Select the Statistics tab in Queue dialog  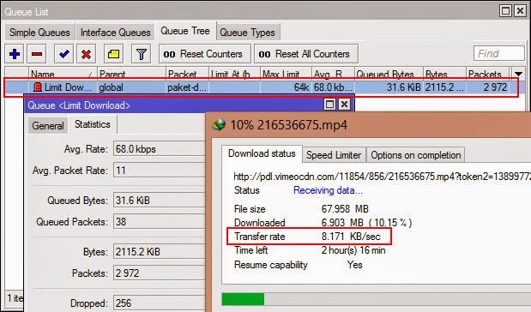click(x=93, y=124)
